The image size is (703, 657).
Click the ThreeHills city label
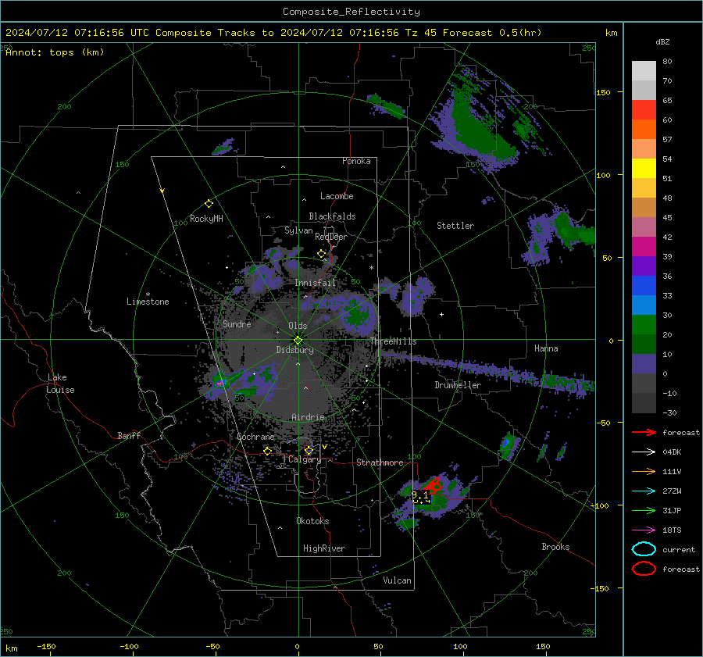pyautogui.click(x=393, y=341)
